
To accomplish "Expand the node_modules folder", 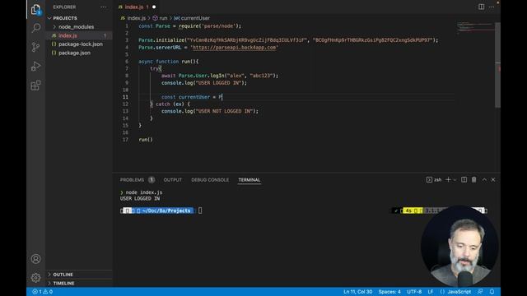I will [x=77, y=27].
